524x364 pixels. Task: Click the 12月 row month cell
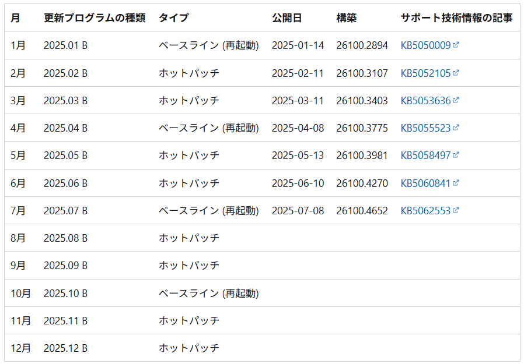(x=20, y=348)
